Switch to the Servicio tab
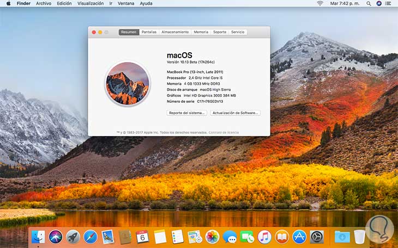Viewport: 398px width, 248px height. (x=238, y=32)
